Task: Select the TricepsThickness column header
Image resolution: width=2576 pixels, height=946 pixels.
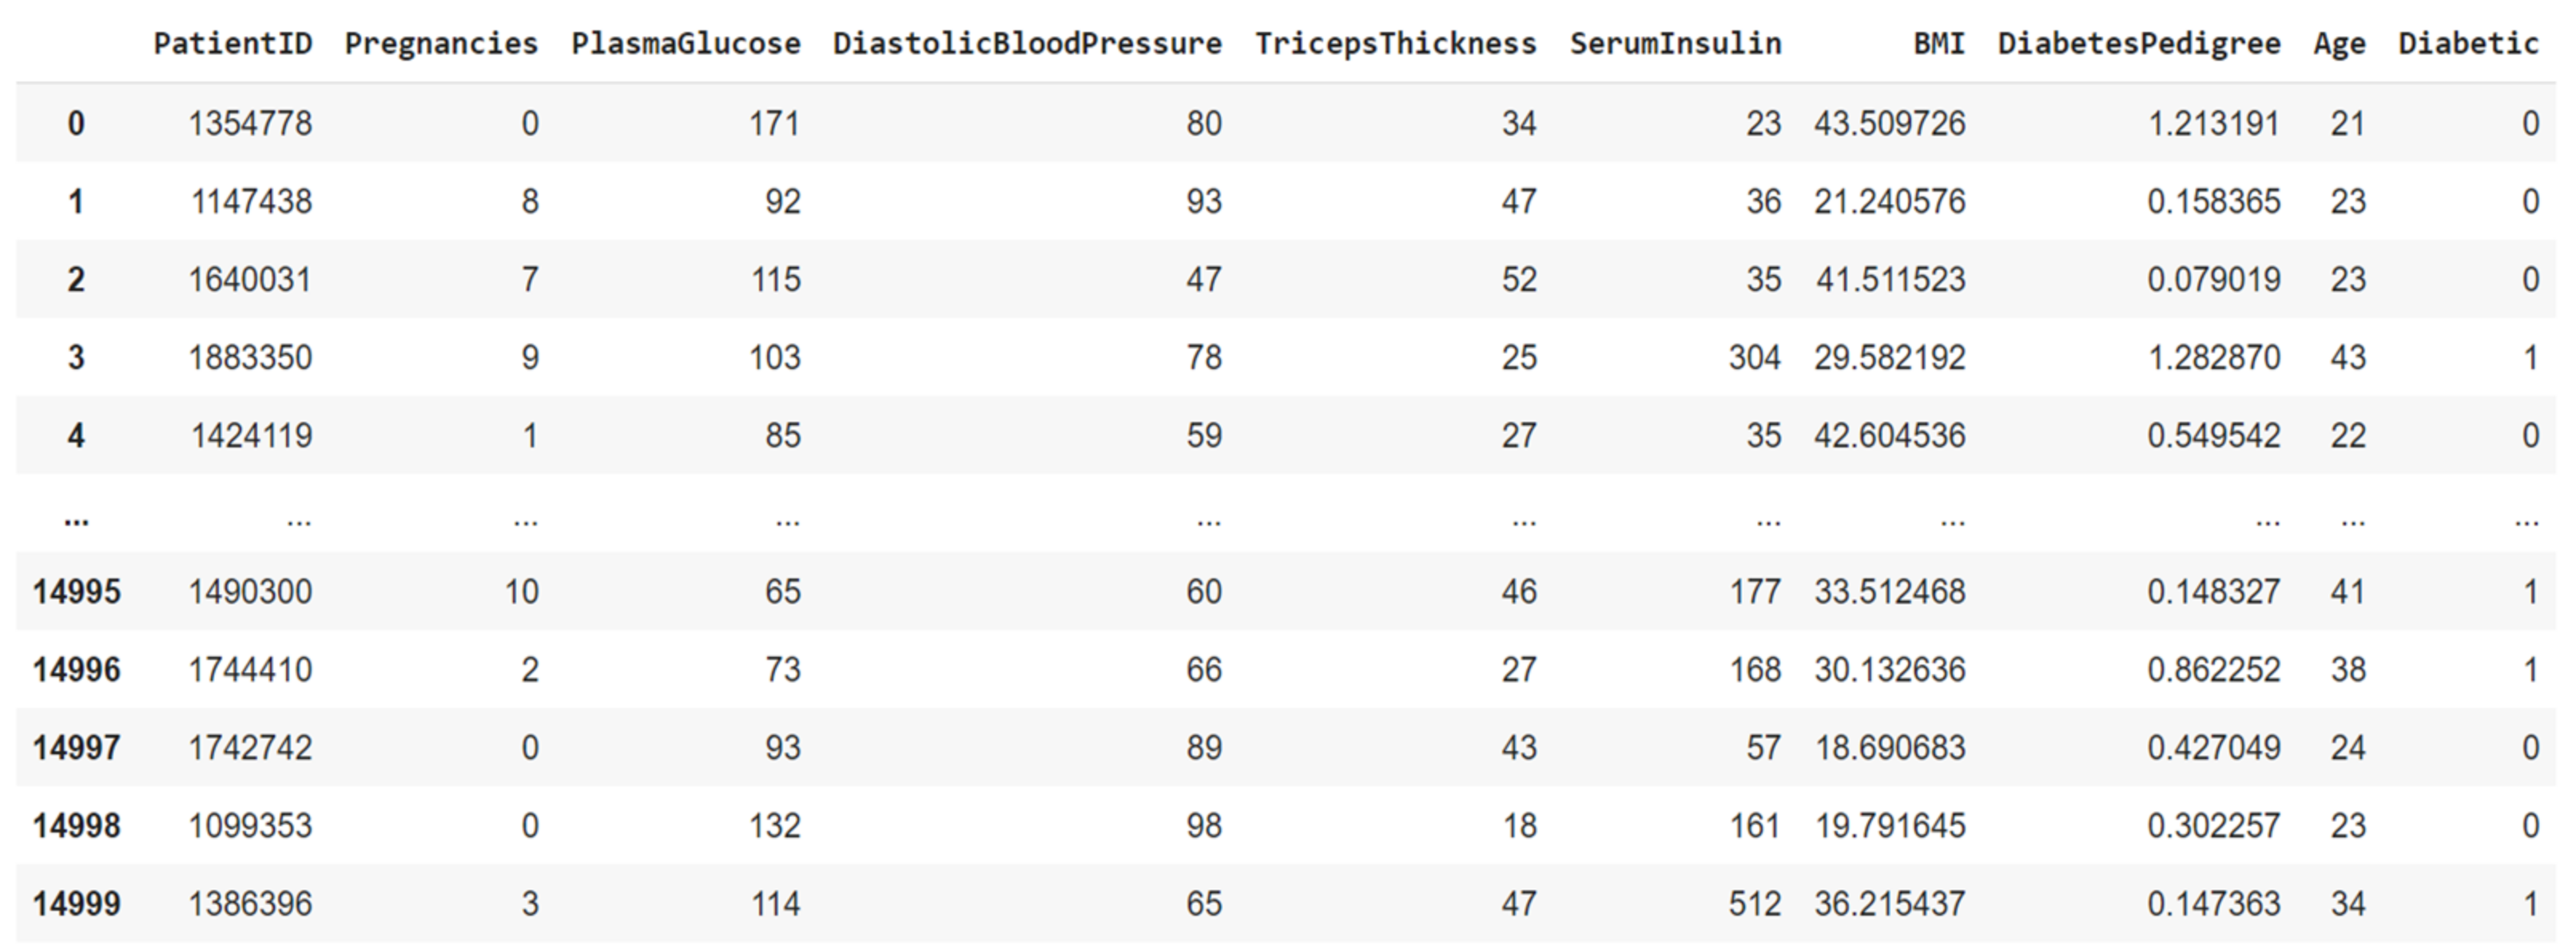Action: point(1395,43)
